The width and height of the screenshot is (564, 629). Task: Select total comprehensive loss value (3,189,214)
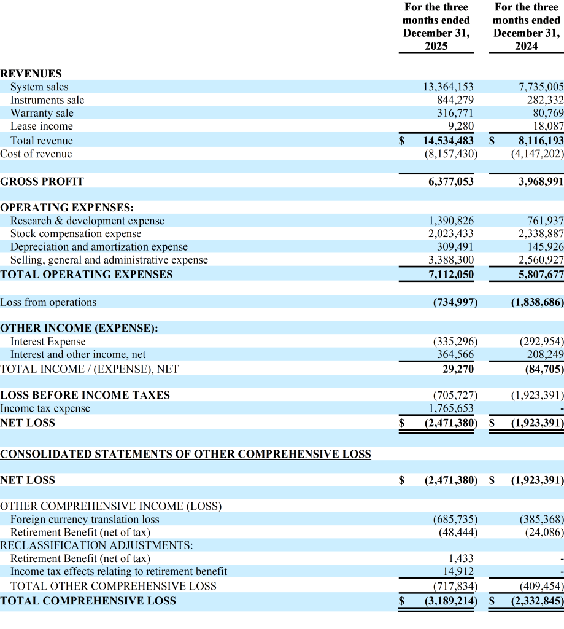[451, 601]
